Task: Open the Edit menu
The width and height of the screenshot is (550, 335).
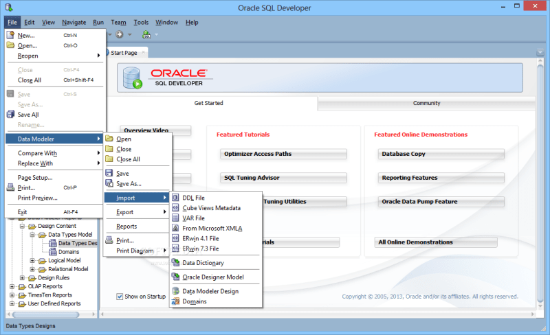Action: (x=29, y=23)
